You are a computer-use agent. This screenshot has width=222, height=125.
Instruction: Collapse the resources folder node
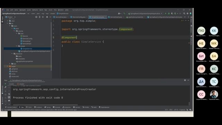tap(12, 54)
